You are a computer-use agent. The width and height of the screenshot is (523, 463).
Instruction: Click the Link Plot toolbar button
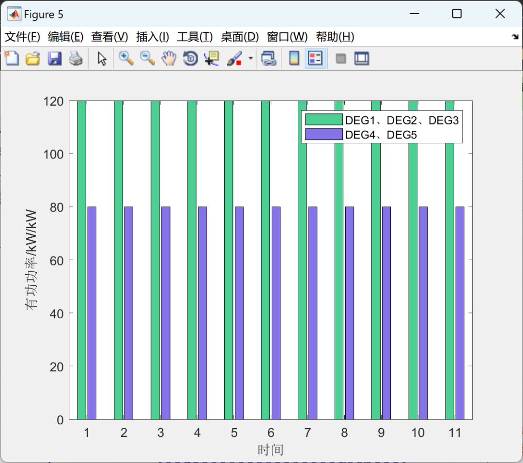point(268,59)
